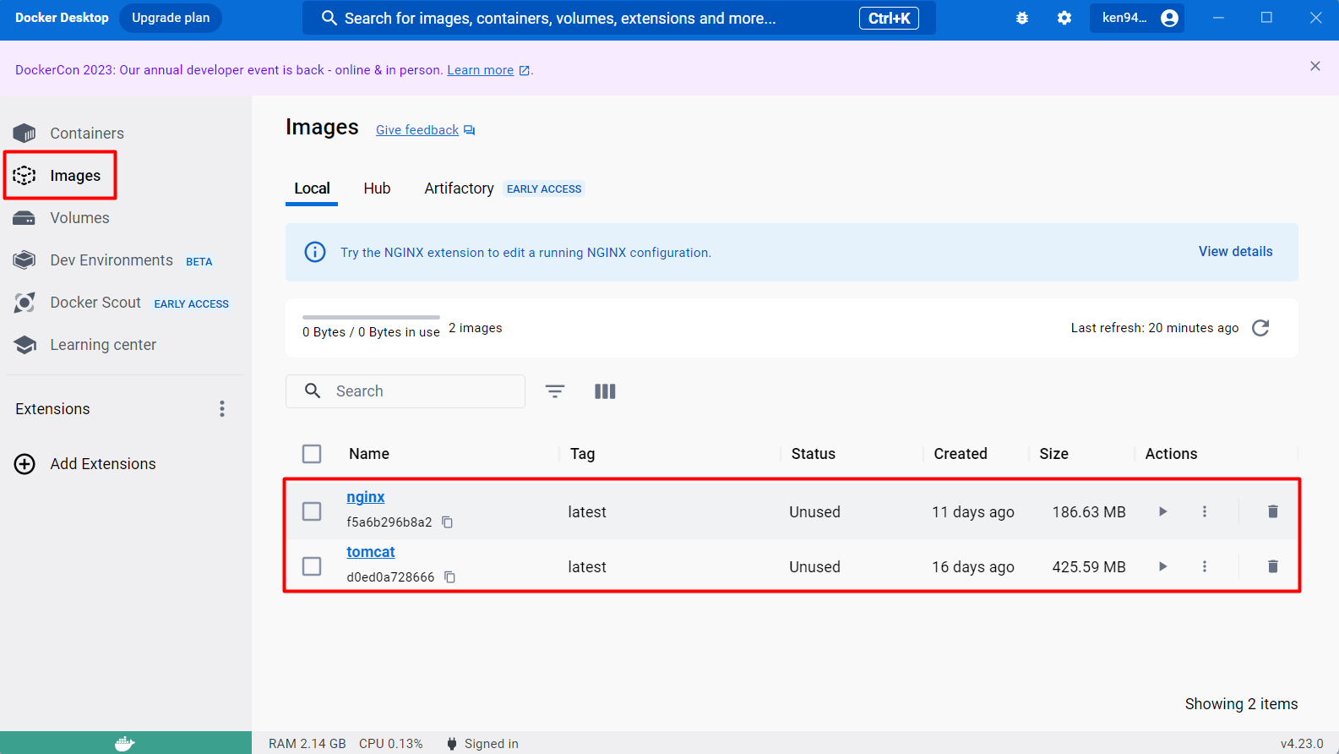Click the '186.63 MB' size cell
This screenshot has width=1339, height=754.
tap(1089, 512)
